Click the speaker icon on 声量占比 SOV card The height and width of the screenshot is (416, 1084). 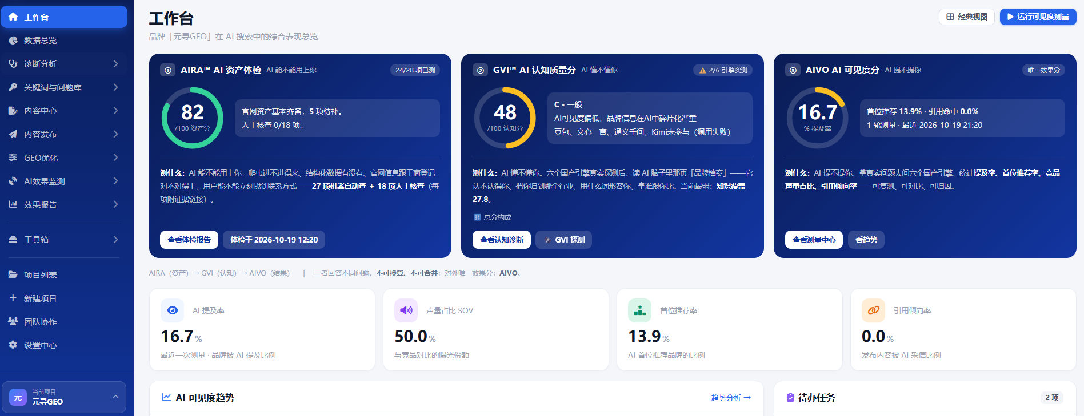[406, 310]
